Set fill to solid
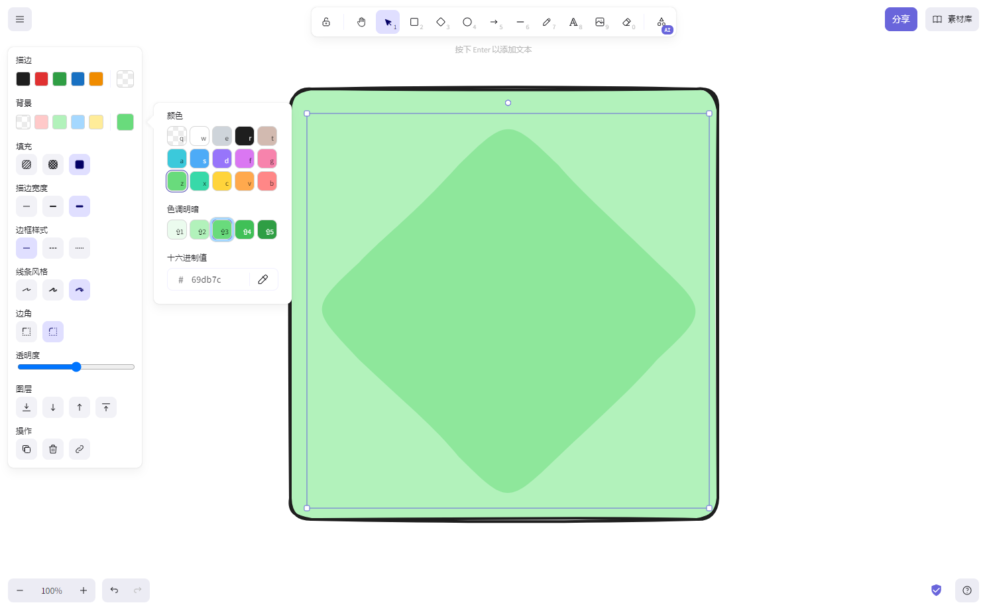Screen dimensions: 987x609 (80, 165)
